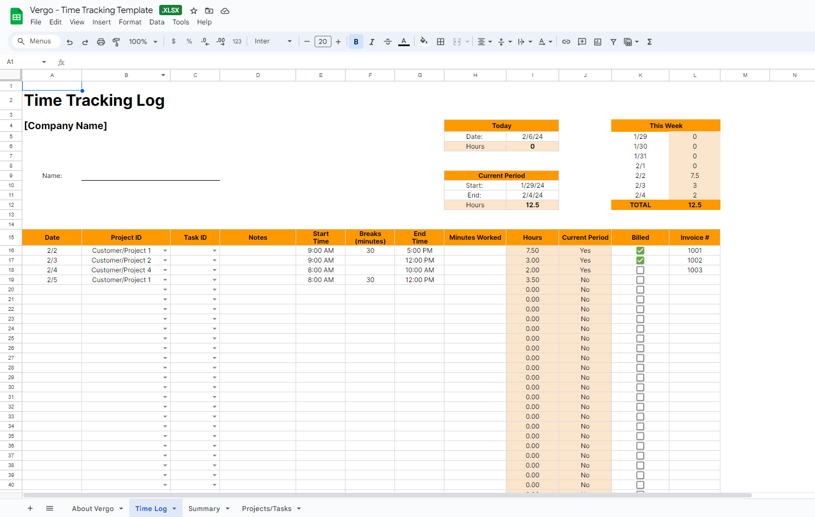Create a filter with the funnel icon

(613, 41)
